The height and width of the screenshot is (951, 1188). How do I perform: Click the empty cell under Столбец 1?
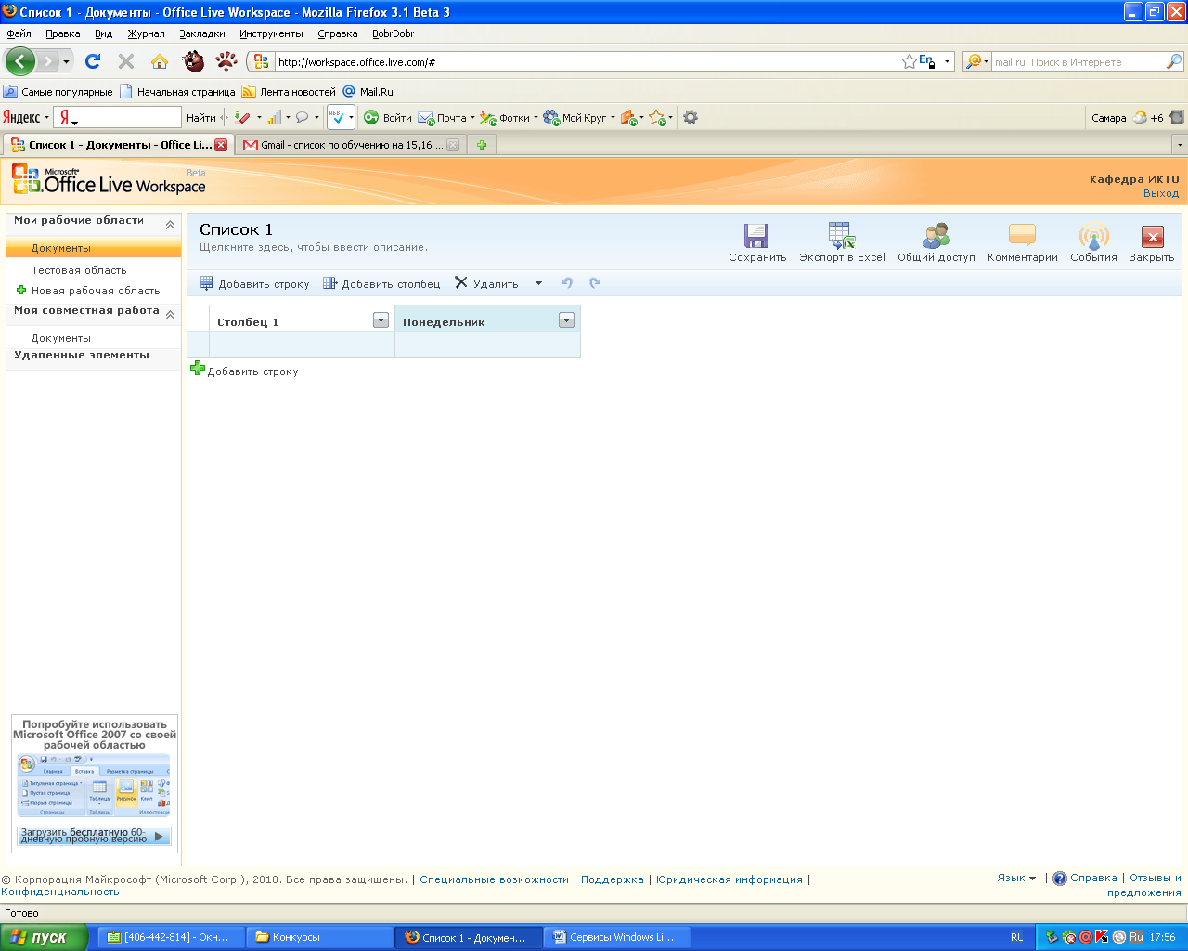tap(302, 345)
